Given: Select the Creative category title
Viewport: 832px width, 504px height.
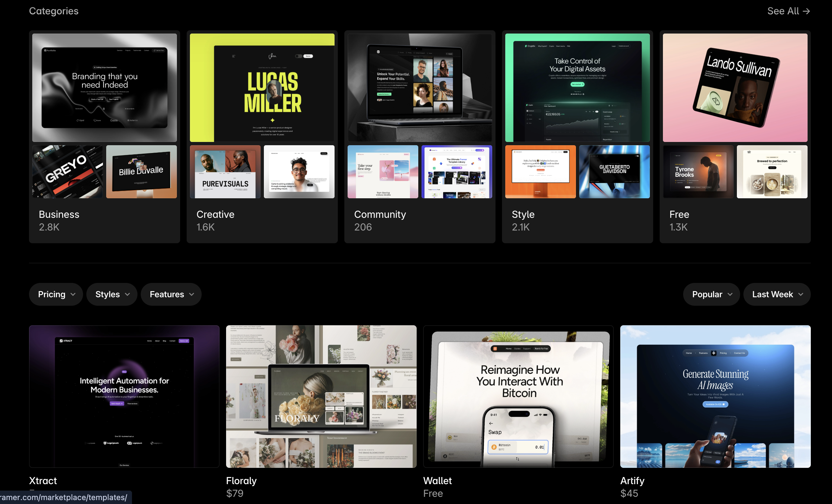Looking at the screenshot, I should [x=215, y=214].
